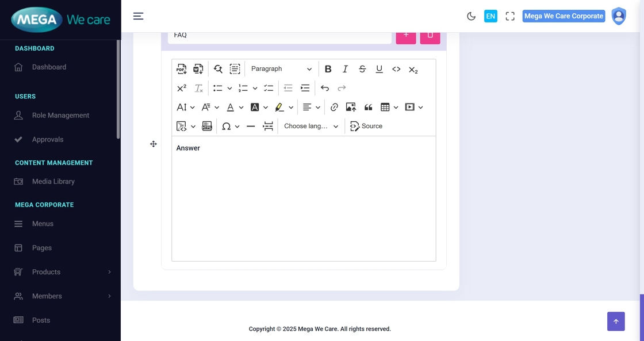Click the insert link icon

[x=334, y=108]
